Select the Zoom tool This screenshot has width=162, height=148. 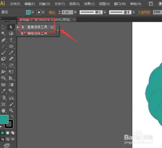pyautogui.click(x=11, y=111)
